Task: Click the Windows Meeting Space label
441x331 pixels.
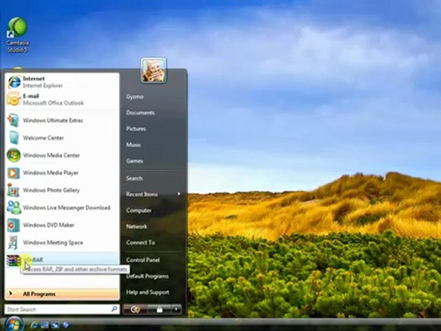Action: pos(53,243)
